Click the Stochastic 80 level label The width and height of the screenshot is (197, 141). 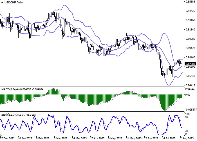[187, 117]
